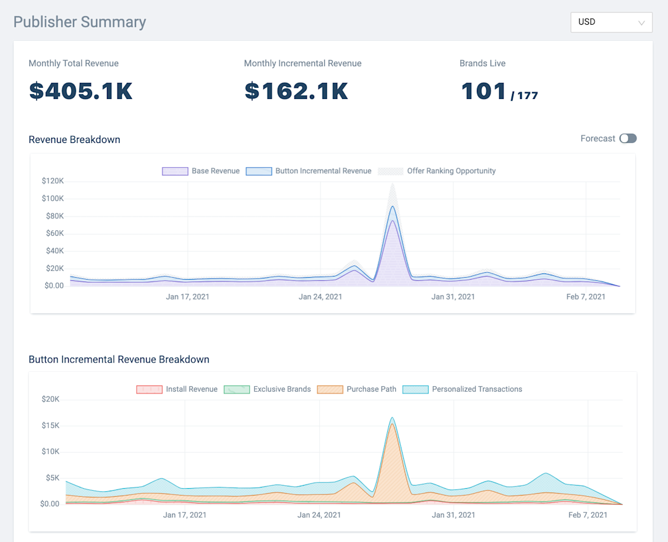The width and height of the screenshot is (668, 542).
Task: Click Jan 17, 2021 on Revenue Breakdown axis
Action: pyautogui.click(x=188, y=297)
